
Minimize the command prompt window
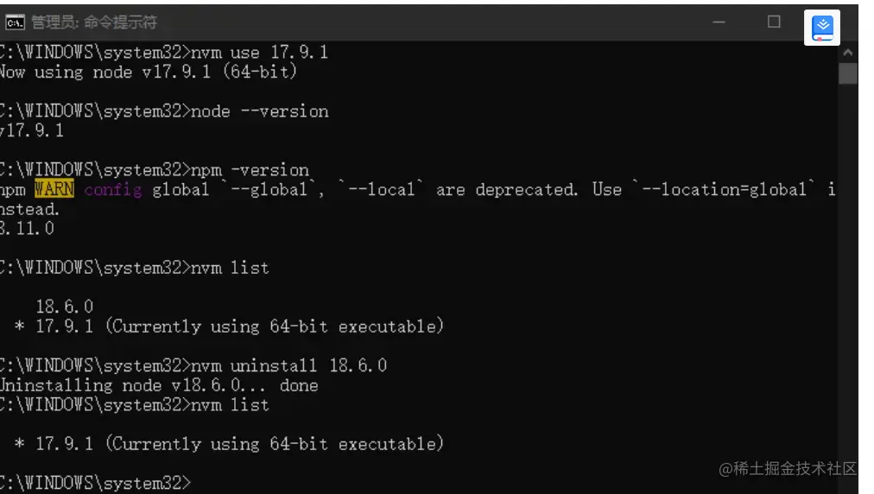[x=719, y=22]
